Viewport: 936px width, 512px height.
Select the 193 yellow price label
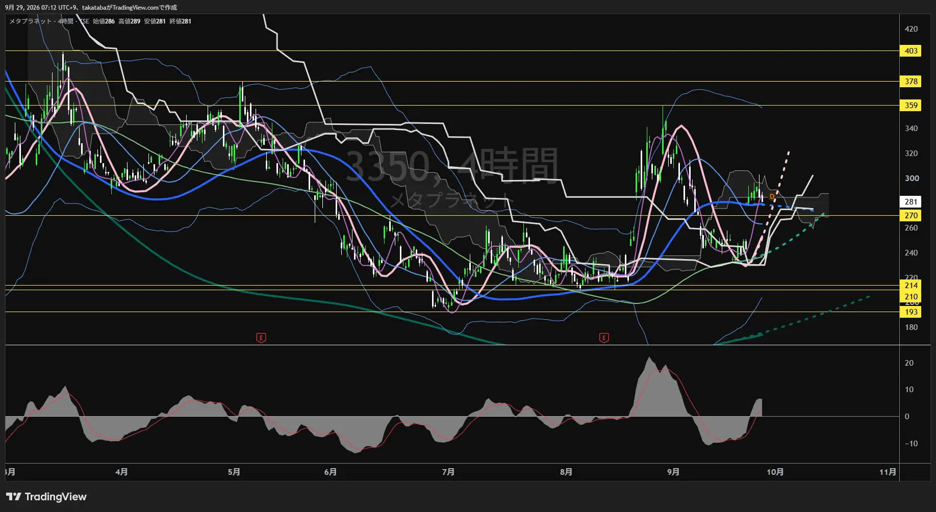[911, 312]
